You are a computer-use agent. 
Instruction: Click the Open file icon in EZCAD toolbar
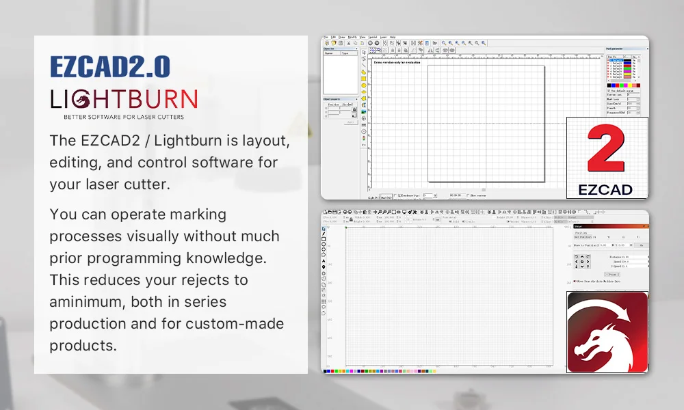334,43
